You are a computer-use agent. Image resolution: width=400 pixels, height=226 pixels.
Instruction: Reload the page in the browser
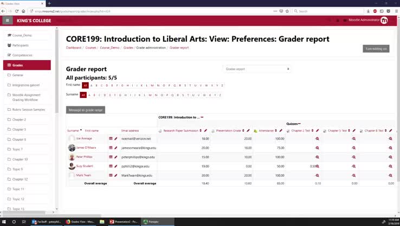(17, 11)
